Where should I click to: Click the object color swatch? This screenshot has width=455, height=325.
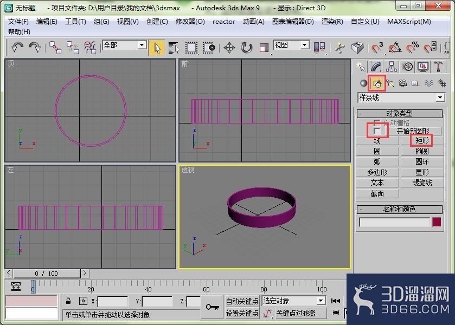coord(437,222)
